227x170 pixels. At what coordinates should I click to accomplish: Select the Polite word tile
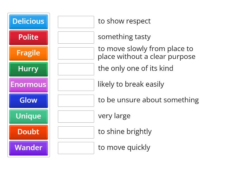click(28, 38)
